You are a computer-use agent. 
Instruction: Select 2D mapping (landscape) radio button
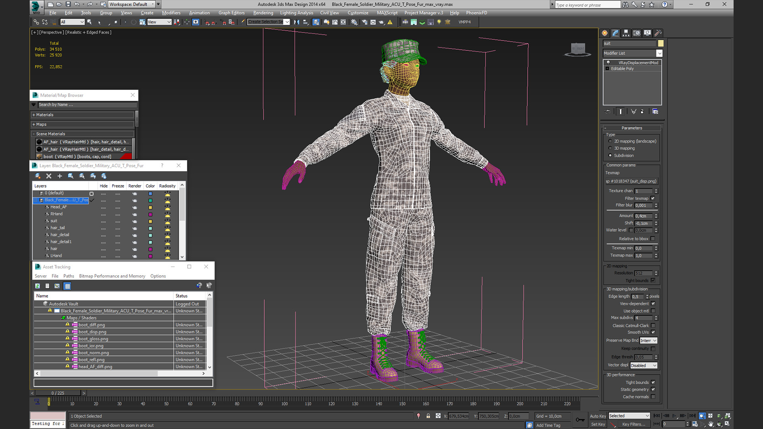(610, 141)
